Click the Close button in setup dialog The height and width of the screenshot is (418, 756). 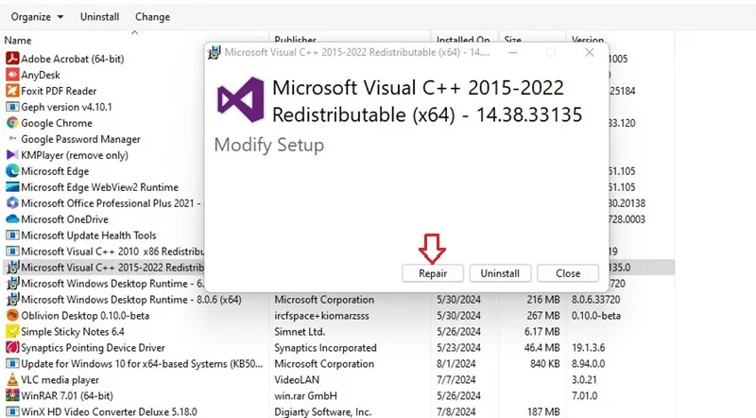click(568, 273)
